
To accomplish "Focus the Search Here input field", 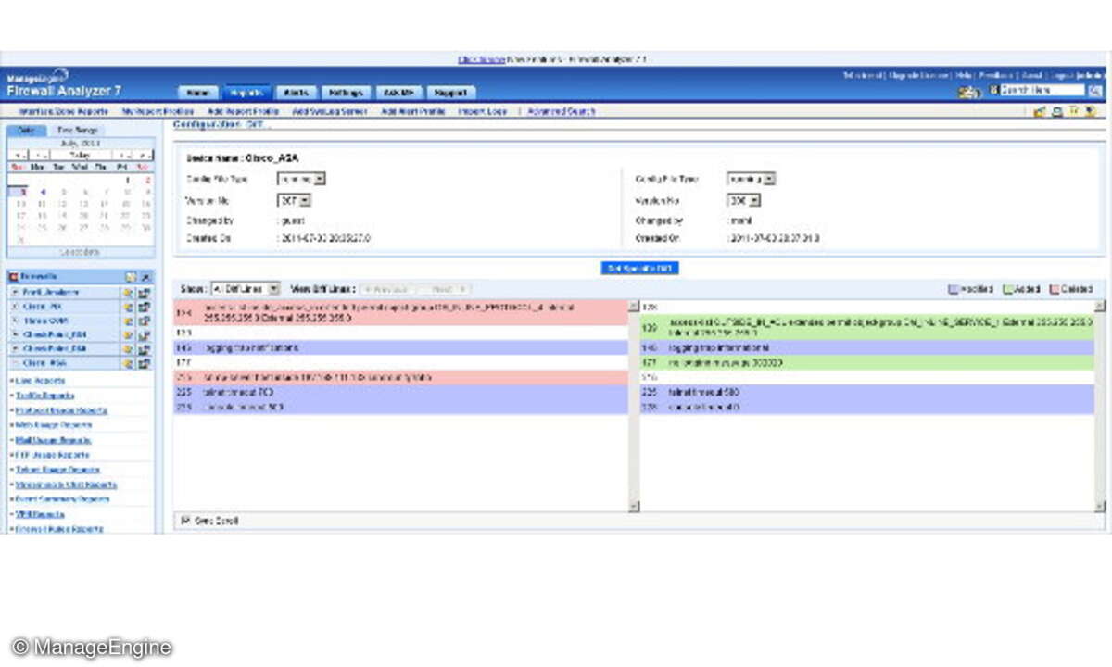I will pos(1042,91).
